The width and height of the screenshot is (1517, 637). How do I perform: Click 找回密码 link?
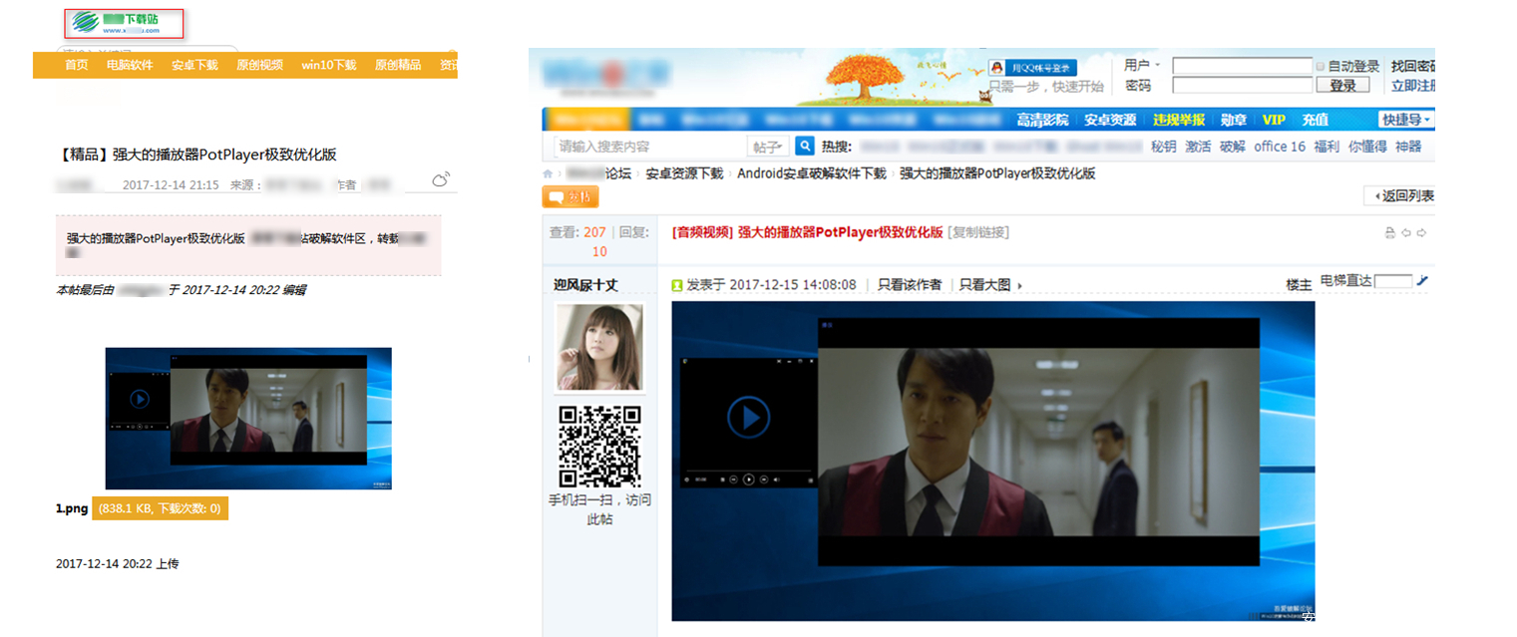pyautogui.click(x=1413, y=66)
